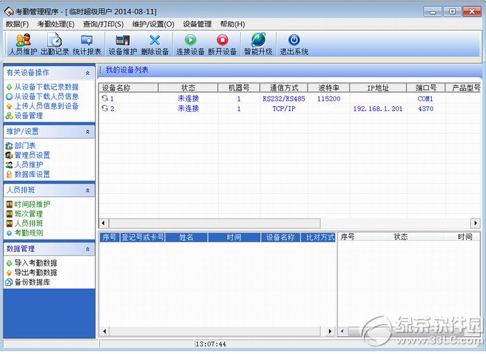Image resolution: width=486 pixels, height=354 pixels.
Task: Open 维护/设置(O) menu
Action: (x=153, y=24)
